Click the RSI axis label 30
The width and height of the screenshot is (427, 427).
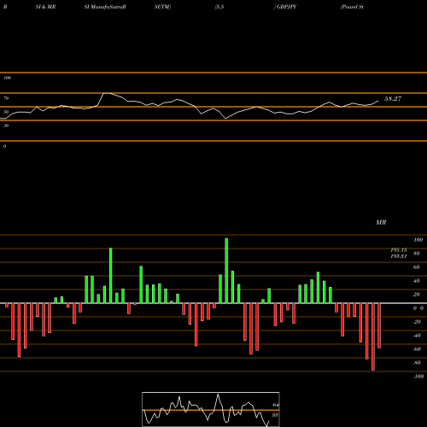6,126
